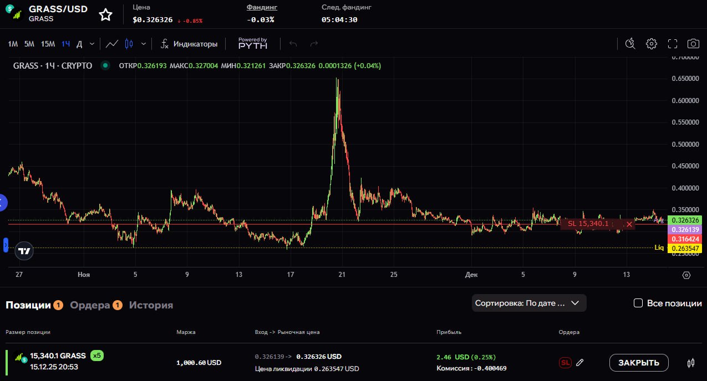Screen dimensions: 707x381
Task: Enter fullscreen chart mode
Action: (673, 44)
